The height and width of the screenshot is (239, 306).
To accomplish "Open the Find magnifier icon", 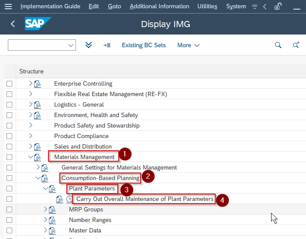I will [278, 45].
